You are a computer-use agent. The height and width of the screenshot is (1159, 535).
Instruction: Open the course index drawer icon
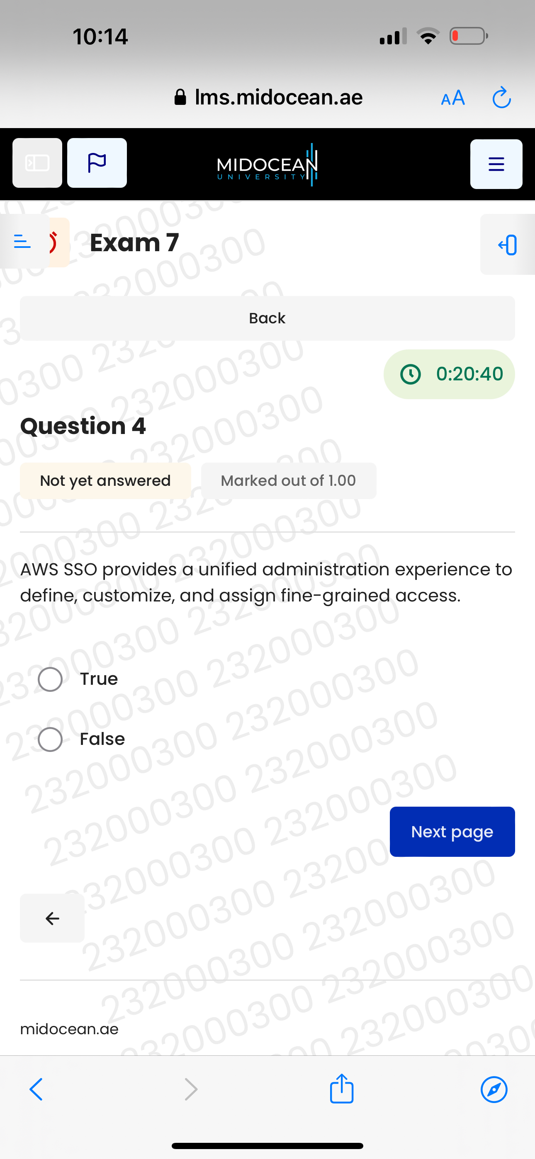22,242
